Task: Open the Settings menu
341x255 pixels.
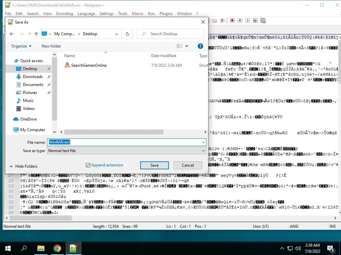Action: (x=106, y=13)
